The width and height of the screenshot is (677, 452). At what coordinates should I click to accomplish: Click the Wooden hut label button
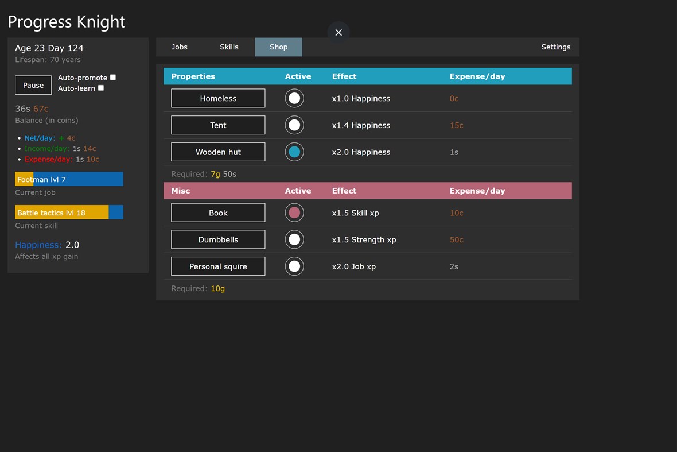point(217,152)
